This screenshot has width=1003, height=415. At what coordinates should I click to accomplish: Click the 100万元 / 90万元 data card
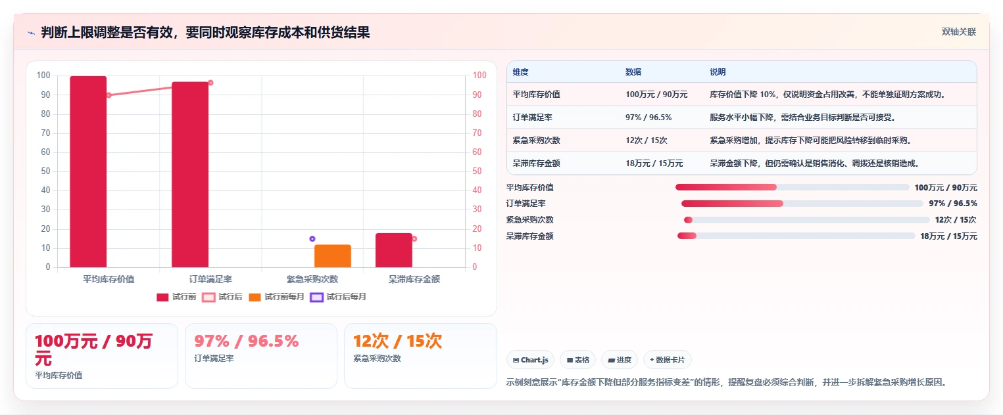coord(102,356)
